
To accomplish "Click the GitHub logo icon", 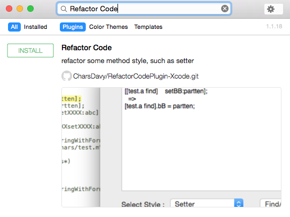I will coord(67,76).
